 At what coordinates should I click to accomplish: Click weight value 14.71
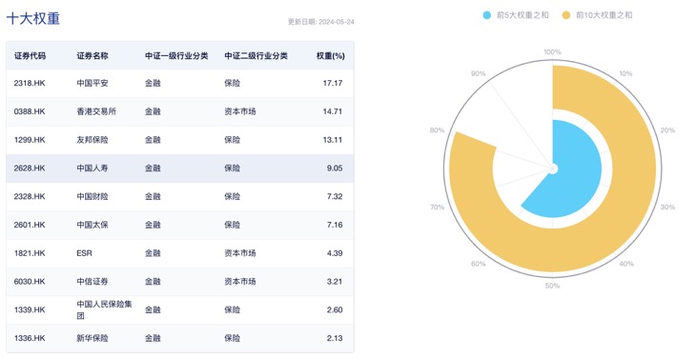(333, 111)
